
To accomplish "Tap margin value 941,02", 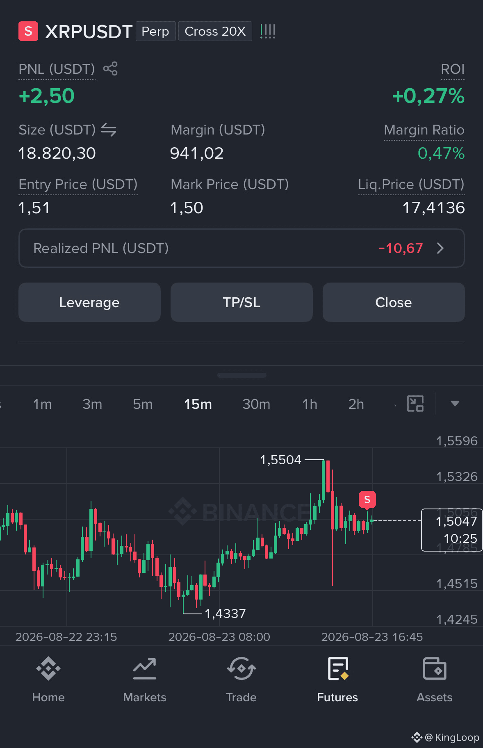I will pos(197,153).
